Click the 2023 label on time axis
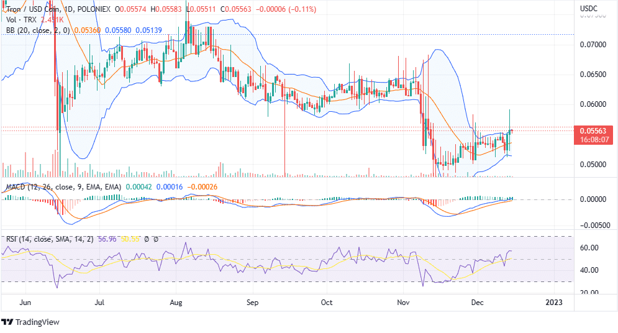The image size is (618, 333). [554, 303]
